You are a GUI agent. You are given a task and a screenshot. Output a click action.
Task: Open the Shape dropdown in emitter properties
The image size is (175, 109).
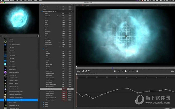click(x=66, y=14)
